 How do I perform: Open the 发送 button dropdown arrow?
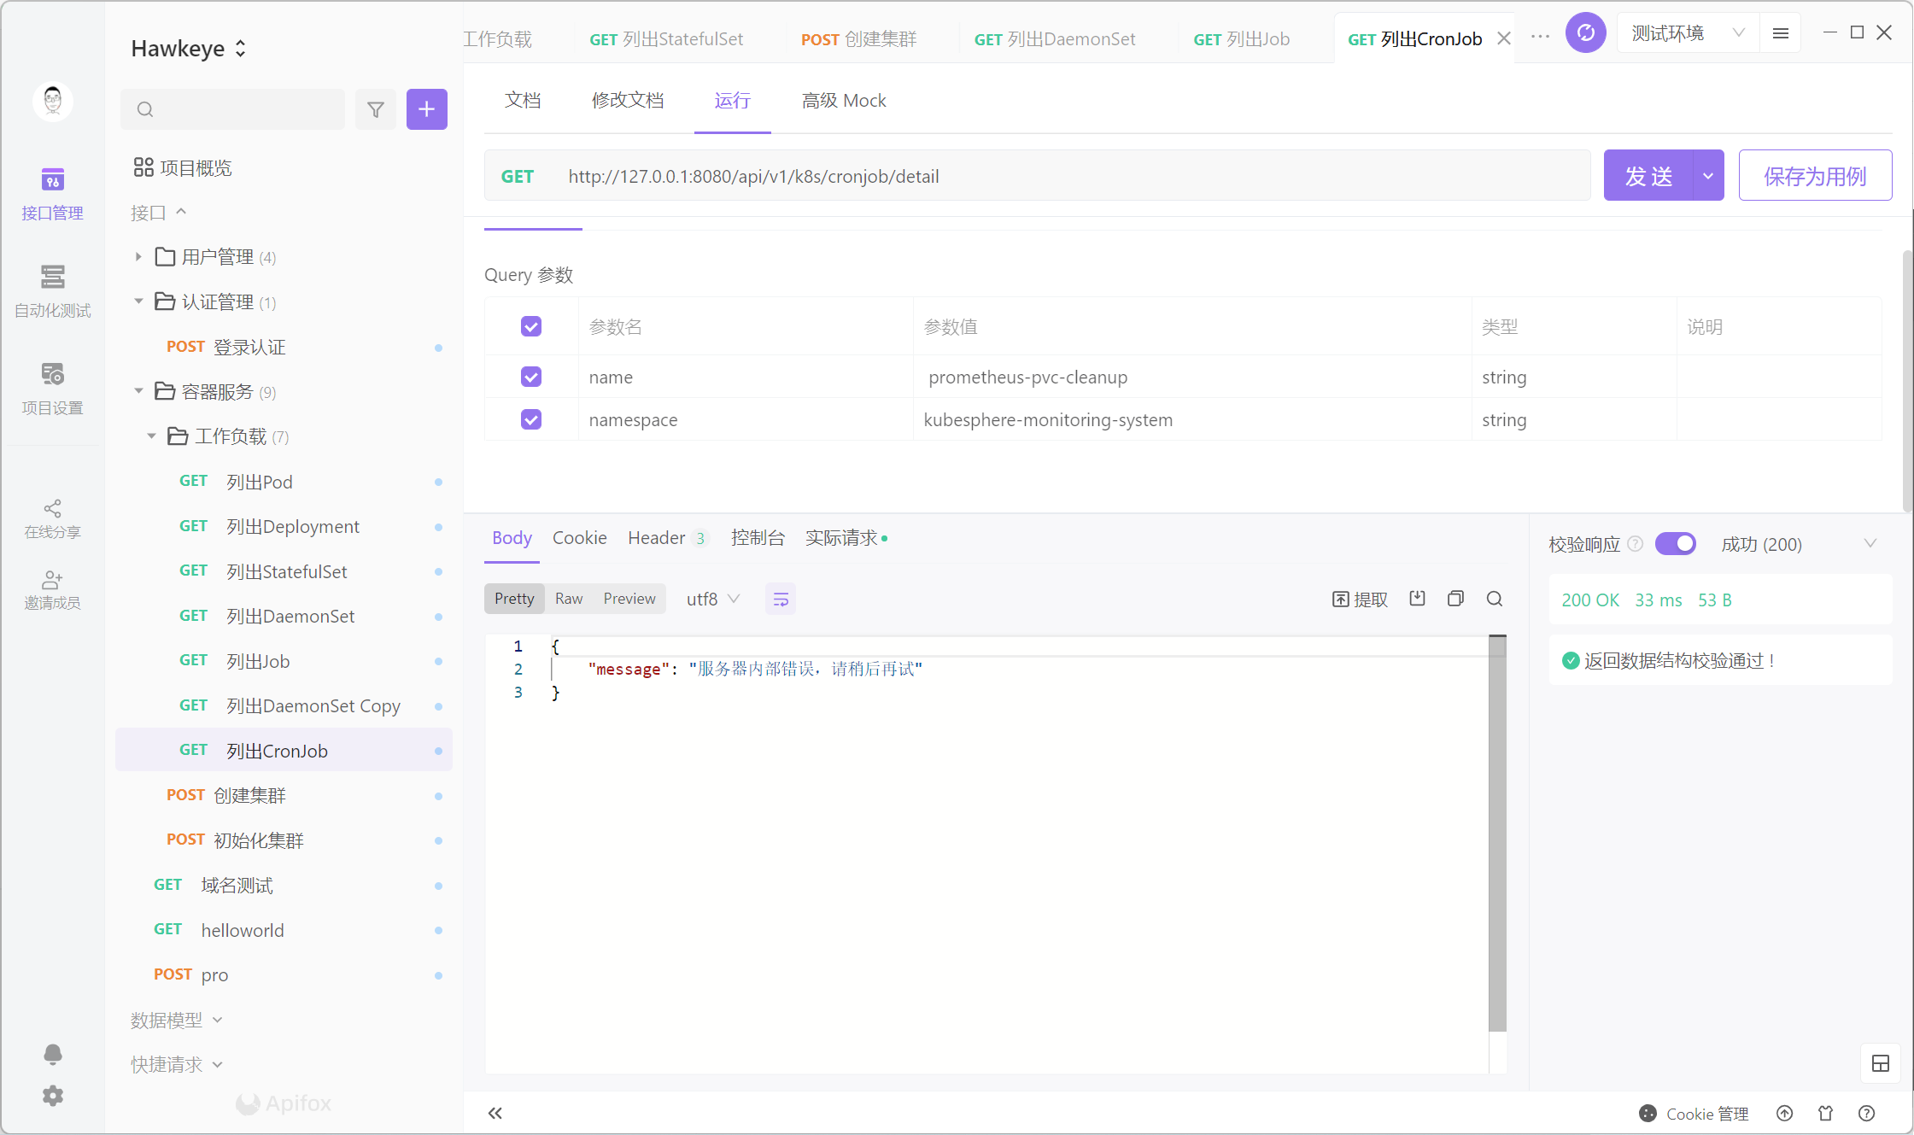click(x=1708, y=176)
